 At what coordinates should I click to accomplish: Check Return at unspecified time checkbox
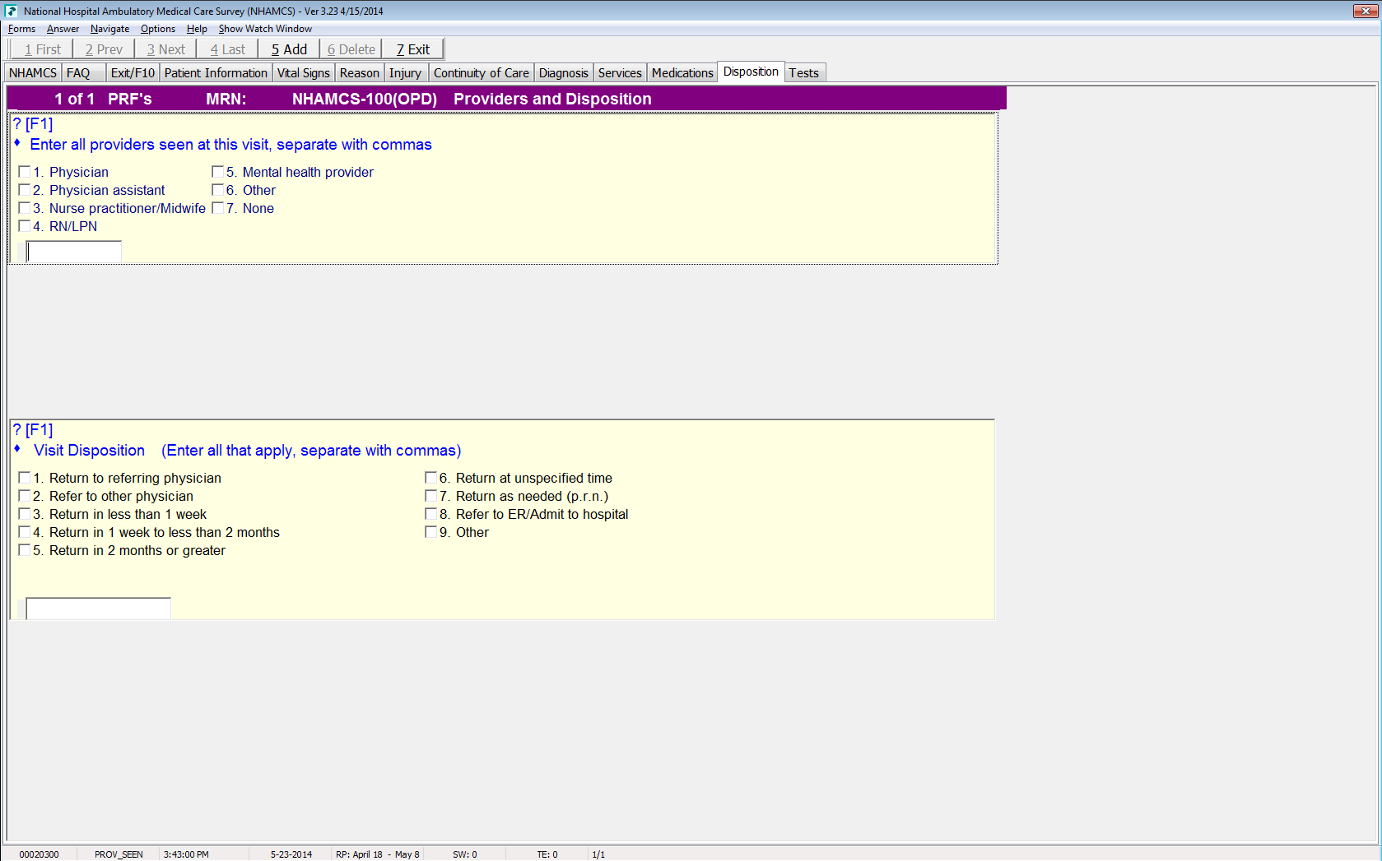[x=430, y=478]
